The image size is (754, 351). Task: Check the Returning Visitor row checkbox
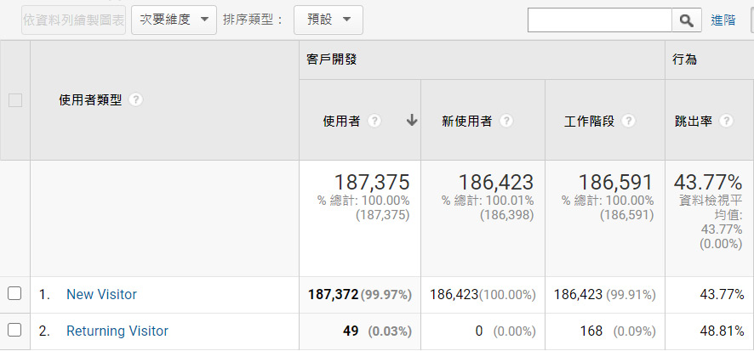click(14, 331)
